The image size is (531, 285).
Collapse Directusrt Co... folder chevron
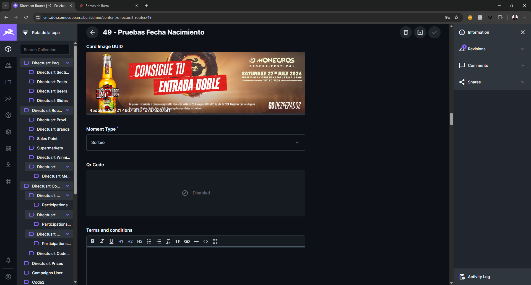pos(67,186)
